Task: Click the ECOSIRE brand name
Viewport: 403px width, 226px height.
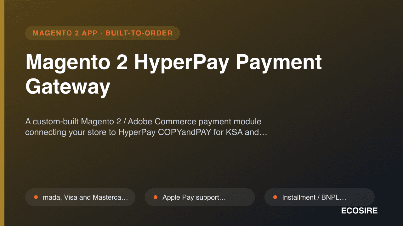Action: pos(359,211)
